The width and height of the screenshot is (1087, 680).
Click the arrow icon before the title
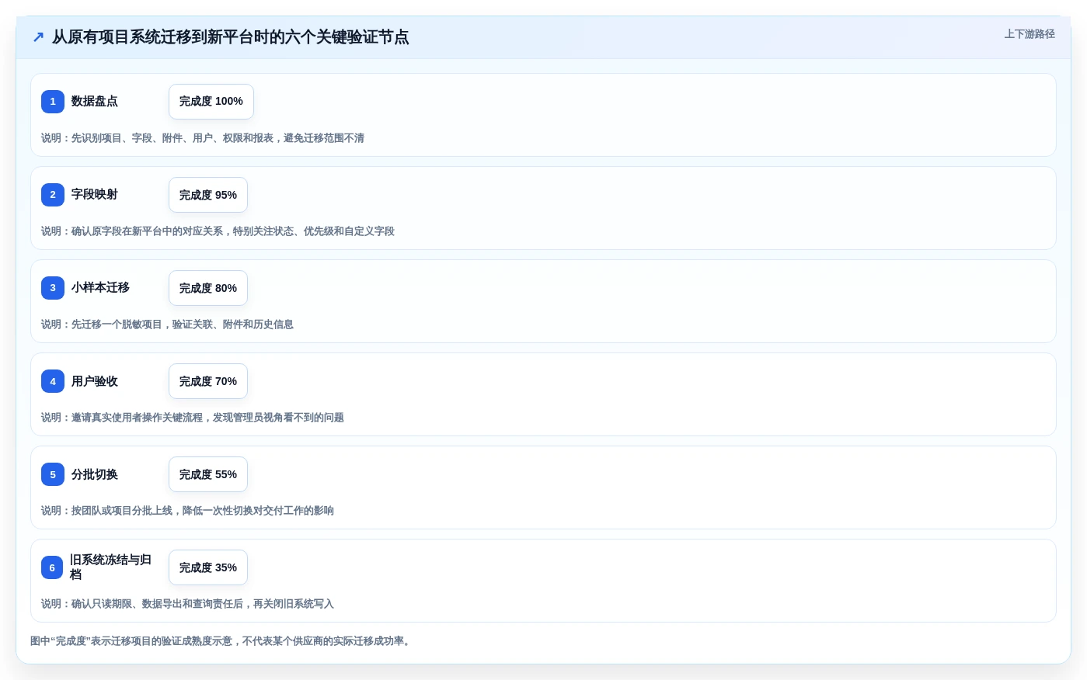[x=38, y=37]
